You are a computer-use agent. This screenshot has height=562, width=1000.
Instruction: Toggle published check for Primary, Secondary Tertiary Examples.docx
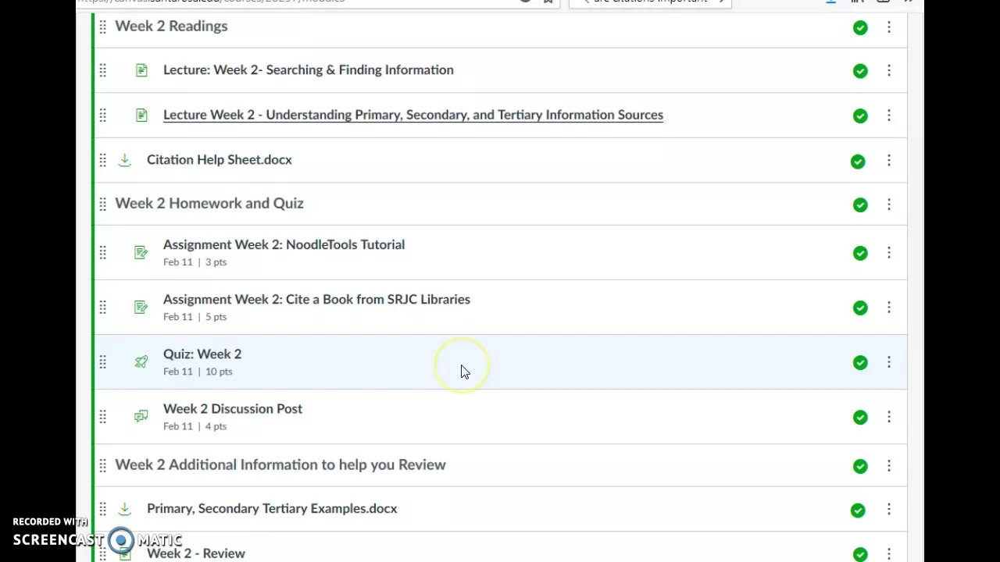coord(858,510)
